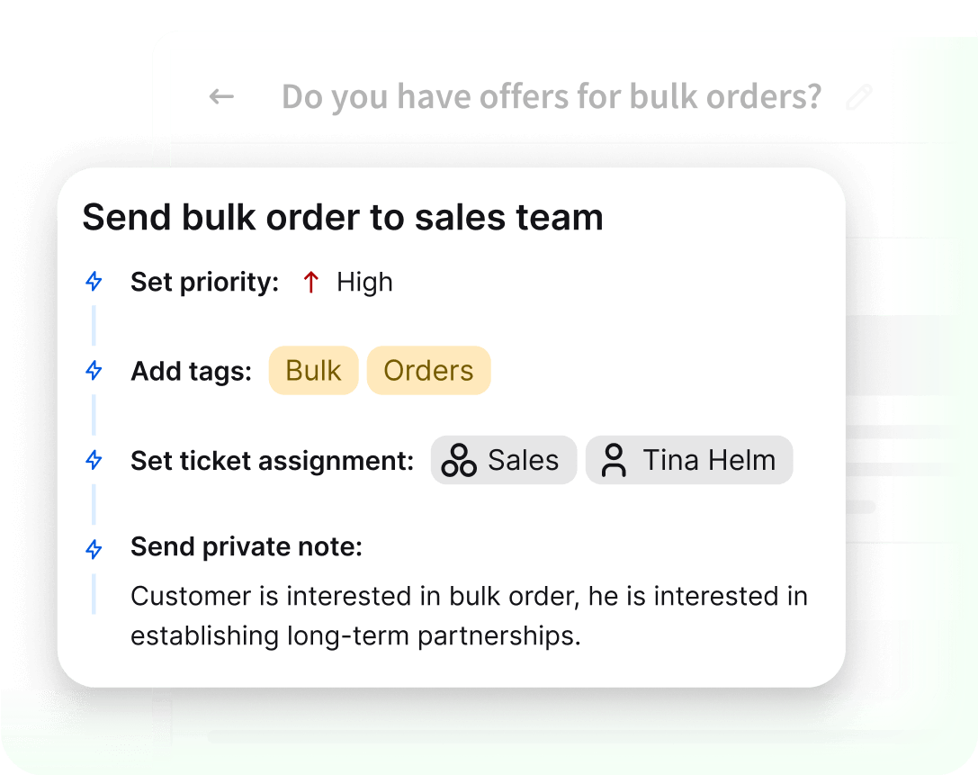Click the Tina Helm assignee chip
The width and height of the screenshot is (978, 775).
point(689,460)
